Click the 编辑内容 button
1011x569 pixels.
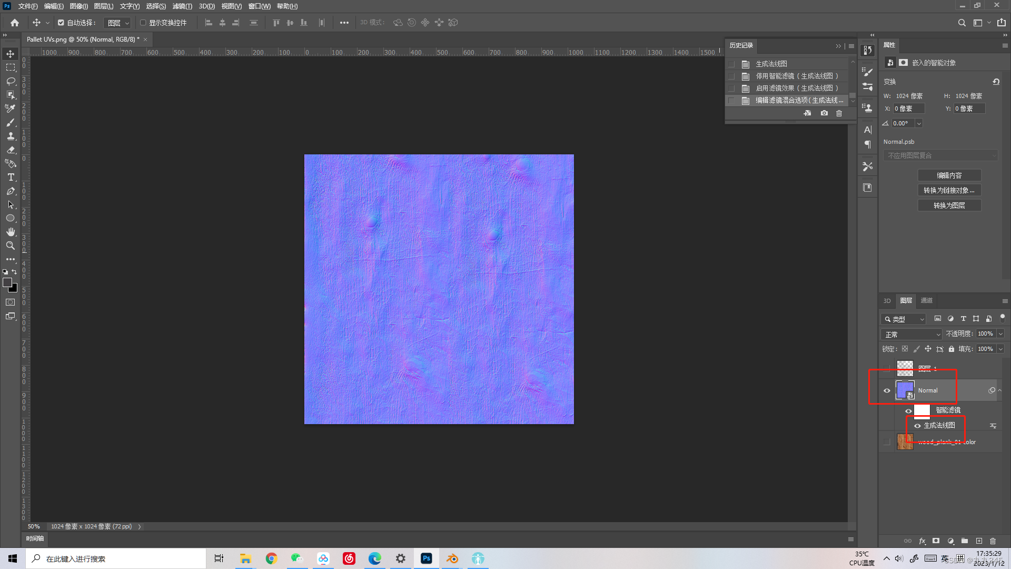949,175
